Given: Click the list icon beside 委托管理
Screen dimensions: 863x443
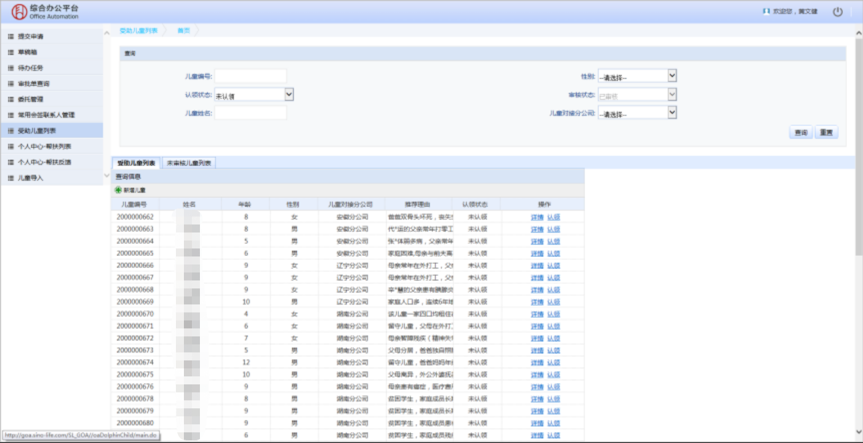Looking at the screenshot, I should point(11,99).
